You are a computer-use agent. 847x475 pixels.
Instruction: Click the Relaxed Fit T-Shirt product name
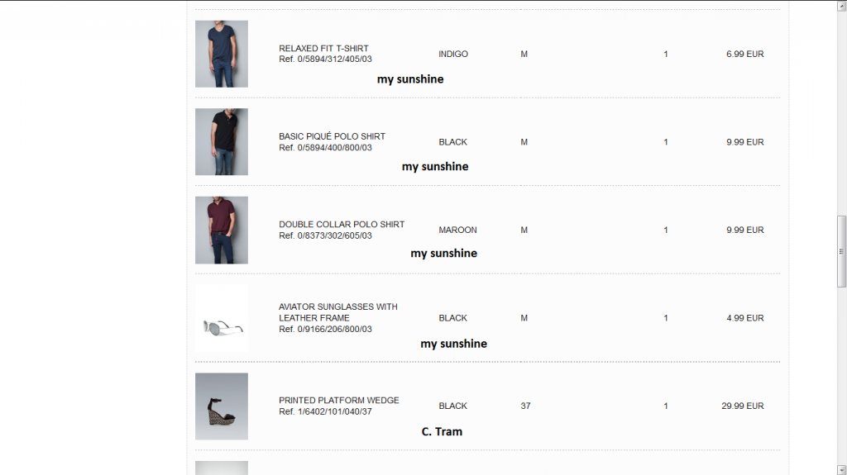(x=323, y=49)
